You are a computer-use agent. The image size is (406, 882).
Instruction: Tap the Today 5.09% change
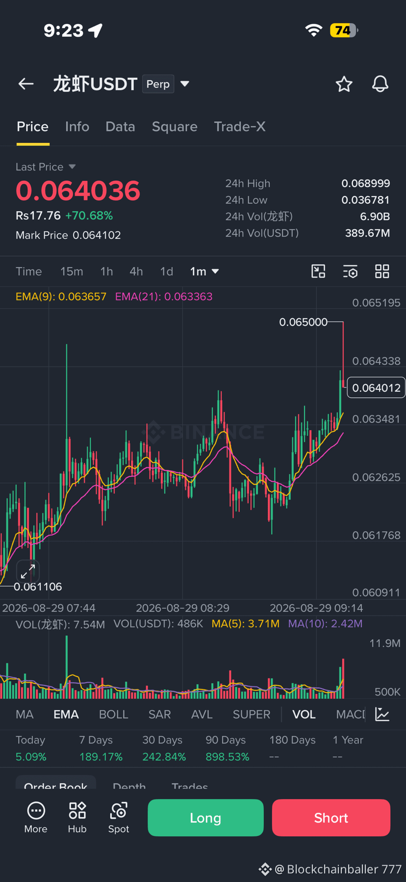point(31,757)
